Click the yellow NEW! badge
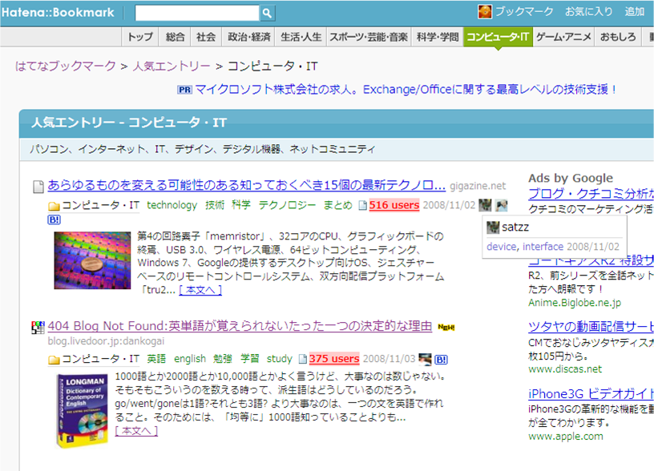This screenshot has width=654, height=471. pyautogui.click(x=446, y=327)
